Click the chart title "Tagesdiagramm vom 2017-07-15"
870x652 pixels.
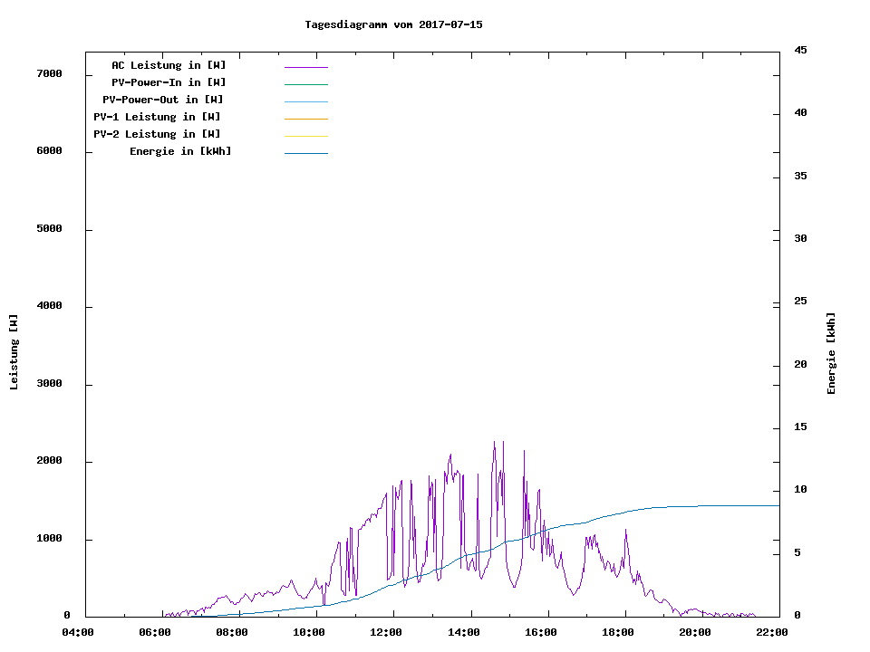(393, 24)
